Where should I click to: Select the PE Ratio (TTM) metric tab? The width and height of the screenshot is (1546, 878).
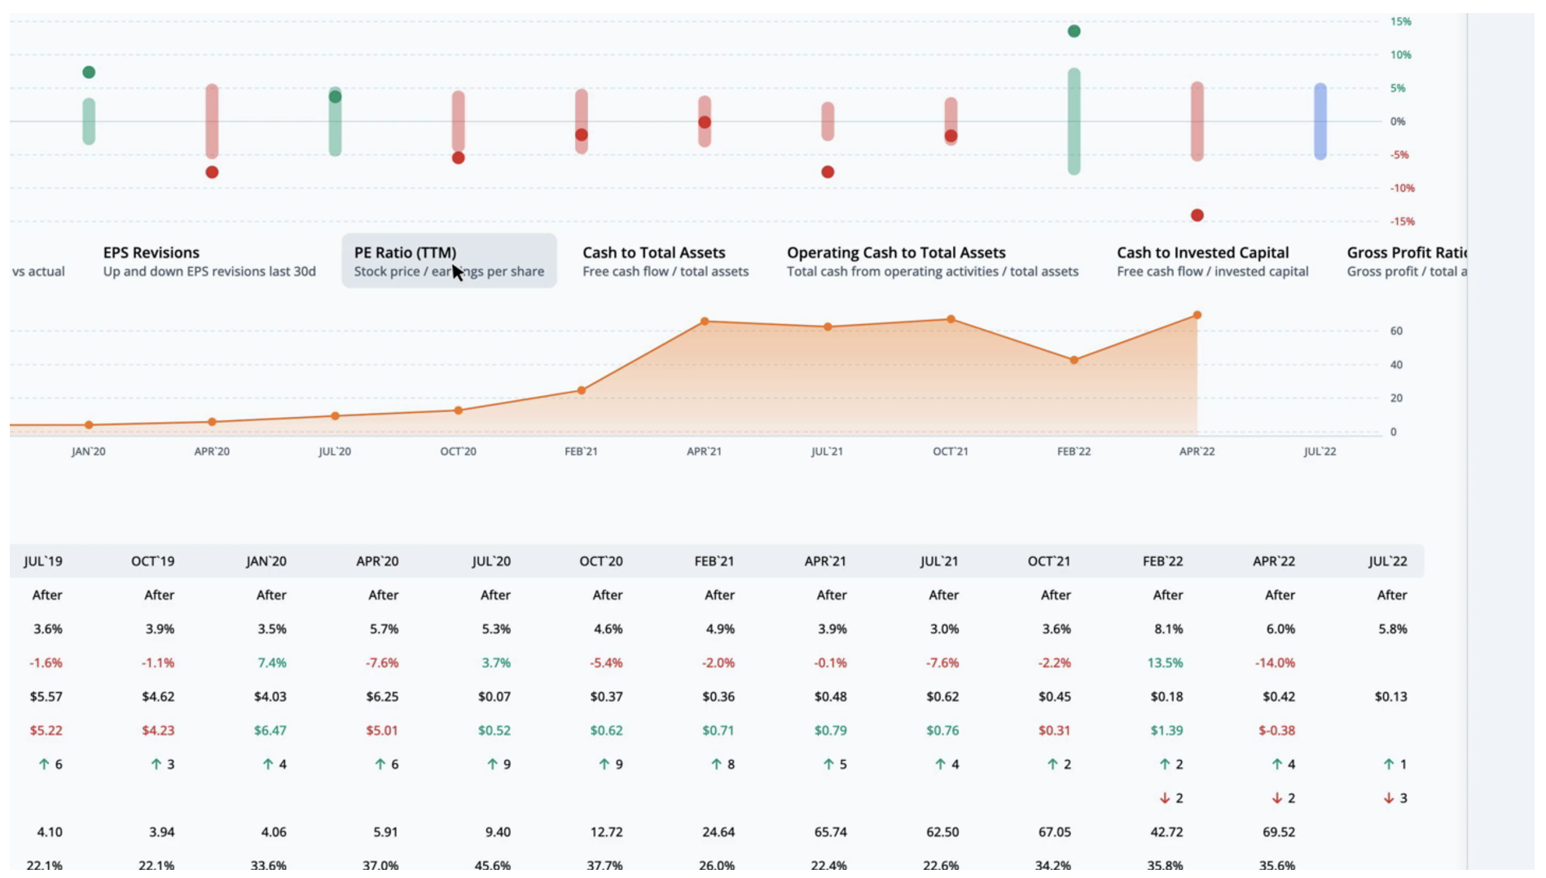(449, 261)
